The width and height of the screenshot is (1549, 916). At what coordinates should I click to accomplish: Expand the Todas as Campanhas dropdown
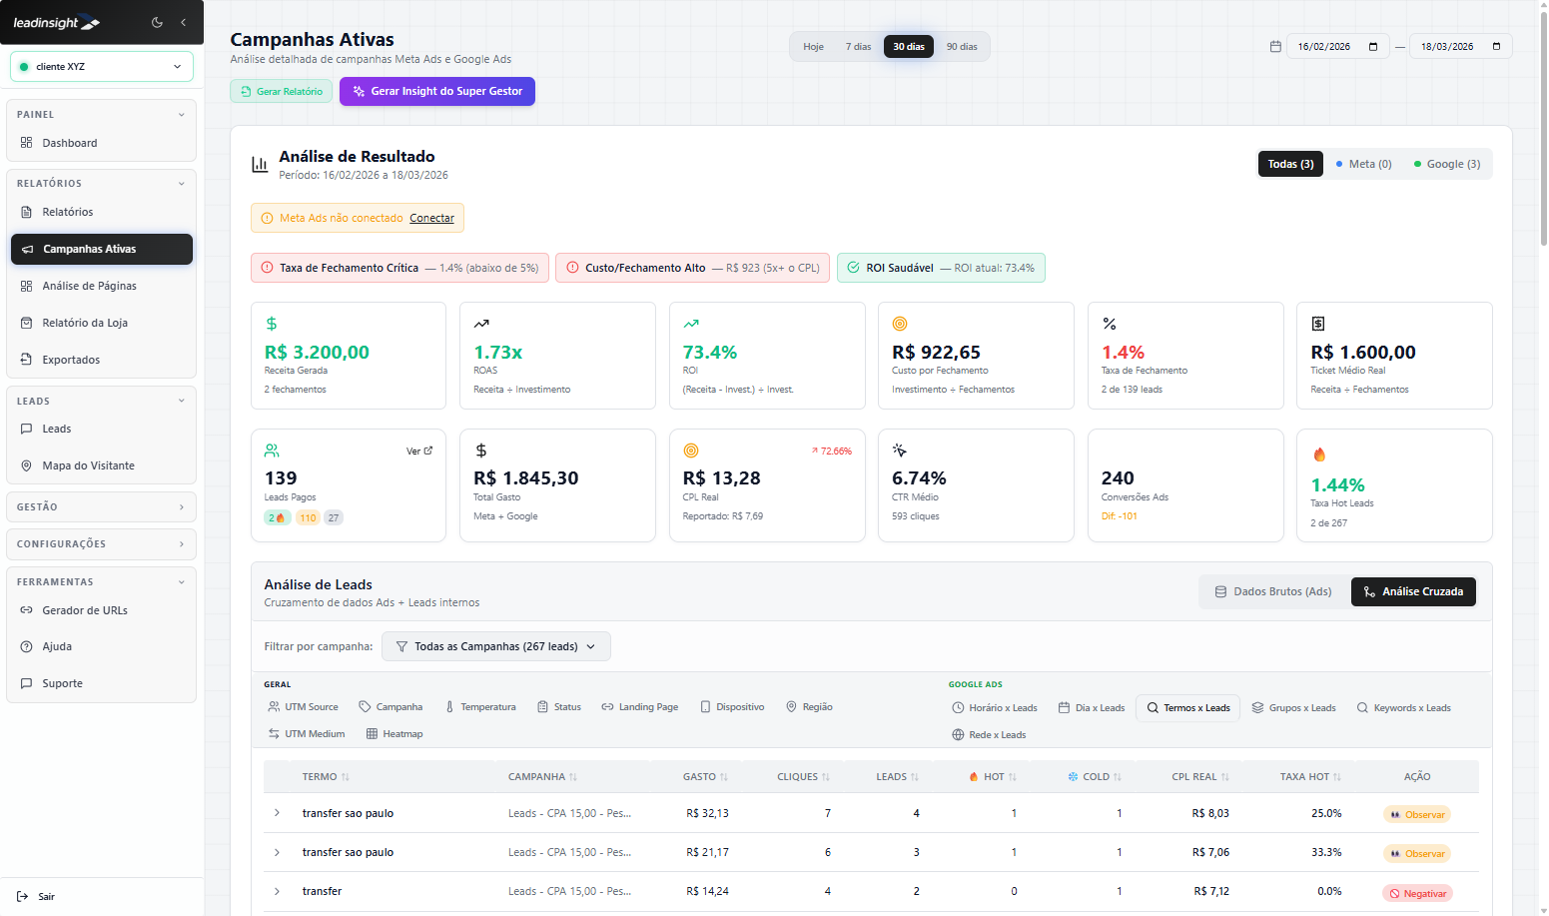coord(496,646)
